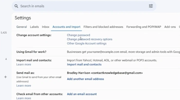180x100 pixels.
Task: Click the count 4 in the sidebar
Action: pos(6,59)
